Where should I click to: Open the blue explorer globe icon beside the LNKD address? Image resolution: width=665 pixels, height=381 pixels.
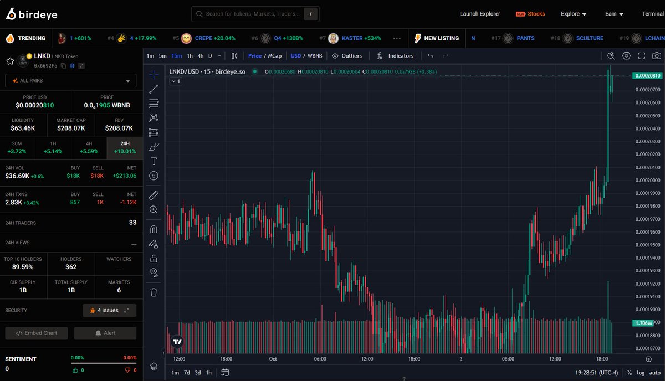72,66
